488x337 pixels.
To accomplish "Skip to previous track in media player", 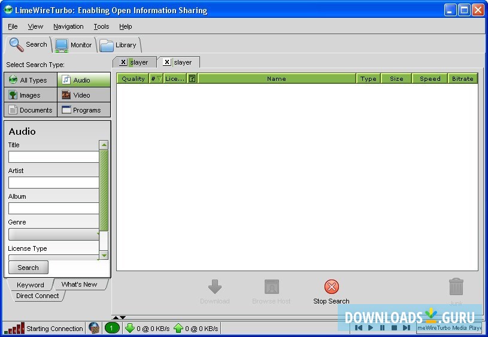I will 358,327.
